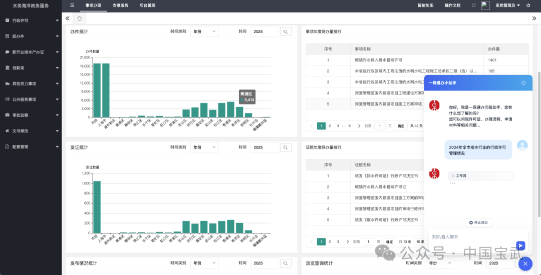Click 公共服务事项 list icon
Viewport: 541px width, 275px height.
pyautogui.click(x=7, y=99)
